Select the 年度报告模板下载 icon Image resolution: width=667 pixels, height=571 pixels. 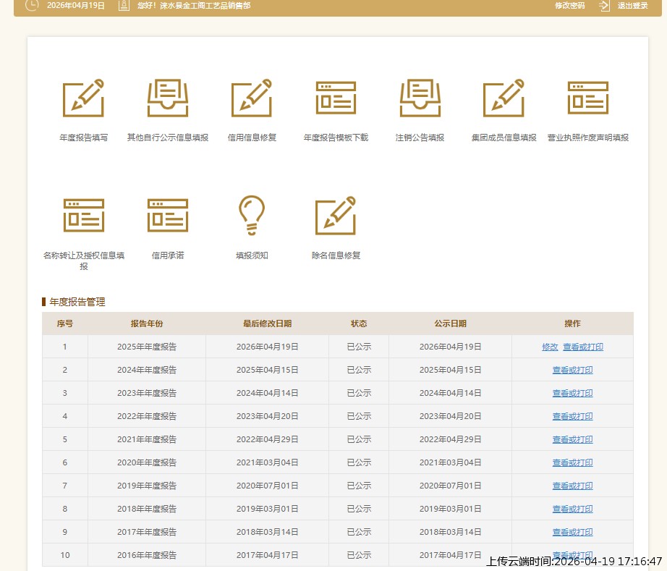(x=336, y=98)
